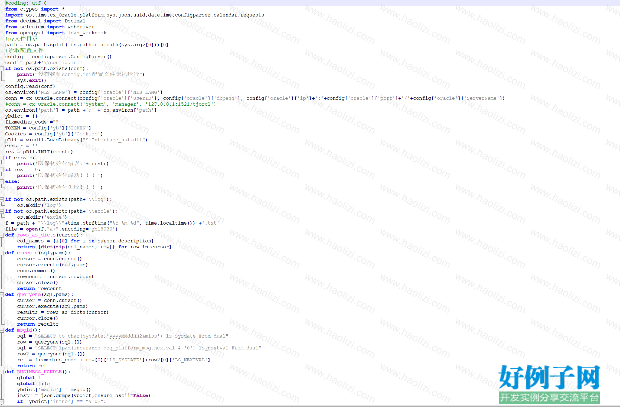The width and height of the screenshot is (620, 407).
Task: Fold the 'if ybdict['infno'] == "9102"' block
Action: coord(2,402)
